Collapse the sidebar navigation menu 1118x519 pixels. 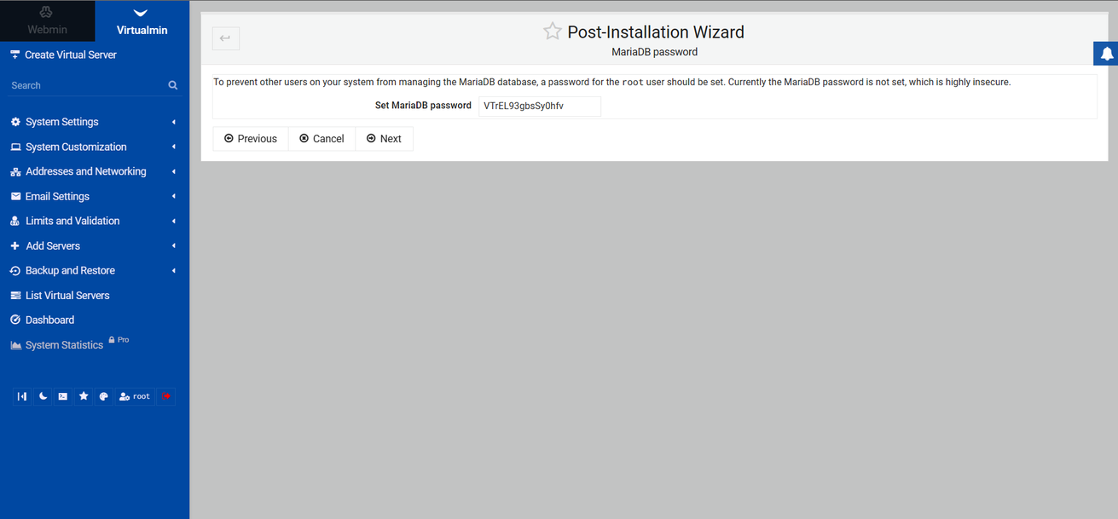point(22,396)
